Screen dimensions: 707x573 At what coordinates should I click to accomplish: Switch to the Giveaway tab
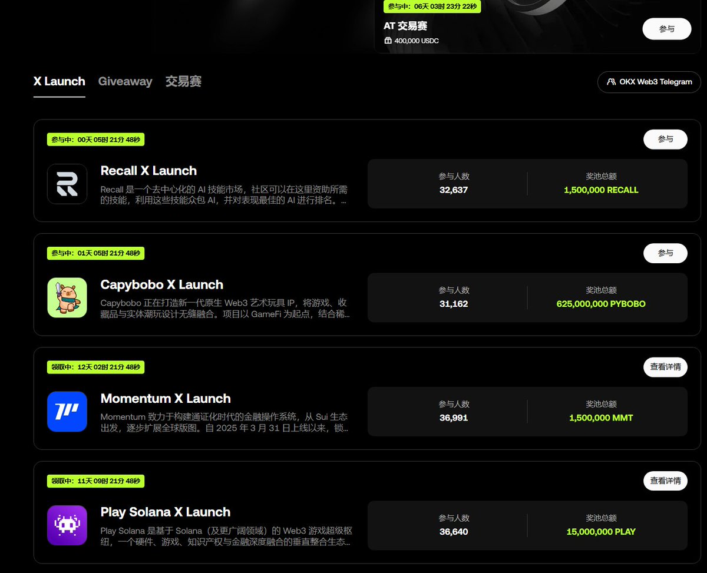tap(125, 81)
